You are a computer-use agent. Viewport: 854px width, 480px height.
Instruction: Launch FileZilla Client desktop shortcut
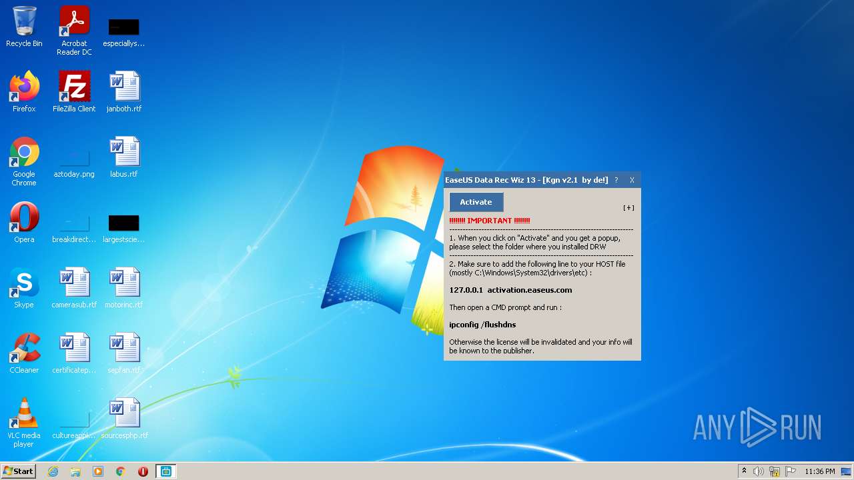pos(74,91)
